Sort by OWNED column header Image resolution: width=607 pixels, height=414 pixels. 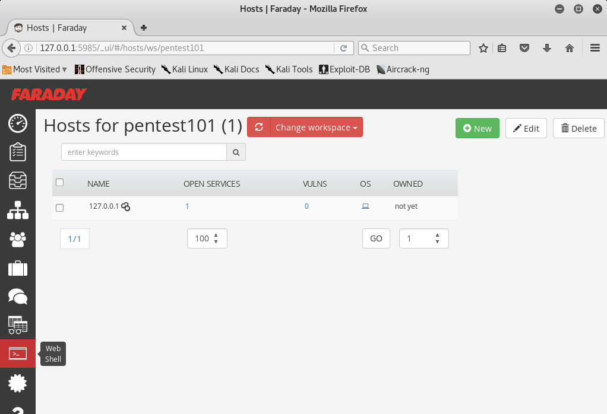408,184
